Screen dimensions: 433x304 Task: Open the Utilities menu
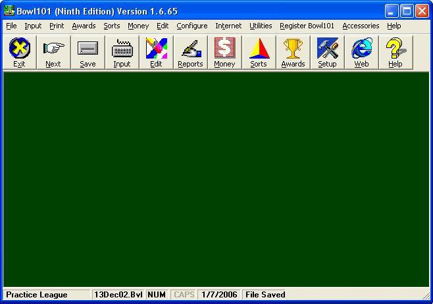pyautogui.click(x=261, y=26)
